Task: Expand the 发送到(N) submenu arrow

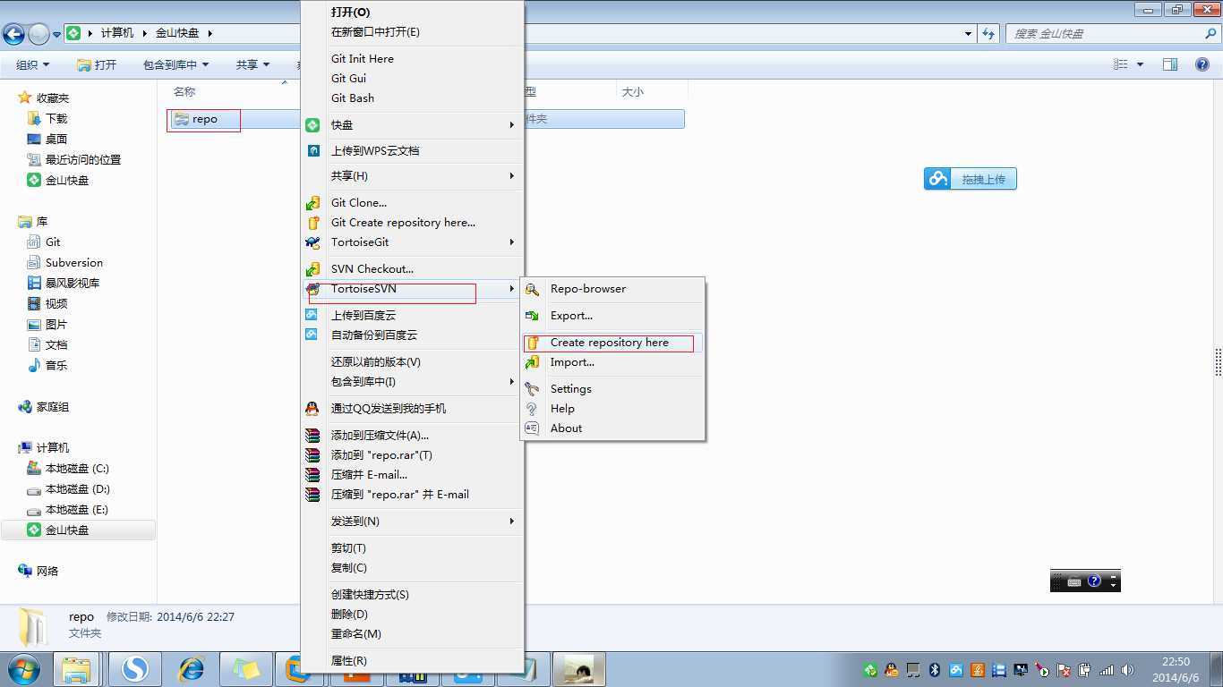Action: [512, 522]
